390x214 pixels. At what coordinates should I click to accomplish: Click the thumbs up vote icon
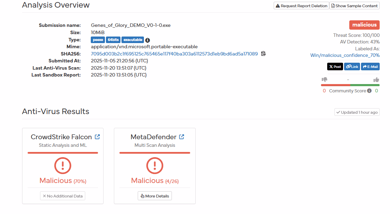point(376,80)
